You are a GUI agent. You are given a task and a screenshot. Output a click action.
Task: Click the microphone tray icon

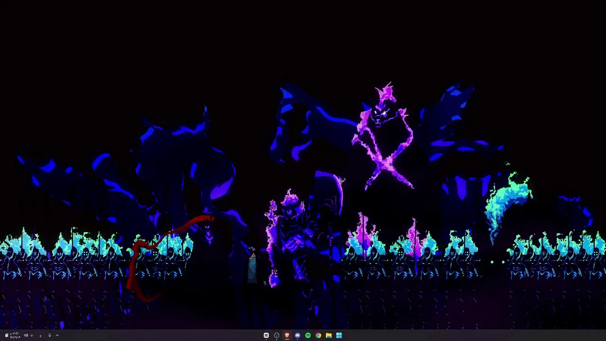(x=49, y=335)
